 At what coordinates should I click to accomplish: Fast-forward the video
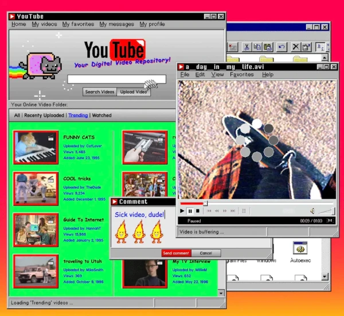pyautogui.click(x=225, y=211)
